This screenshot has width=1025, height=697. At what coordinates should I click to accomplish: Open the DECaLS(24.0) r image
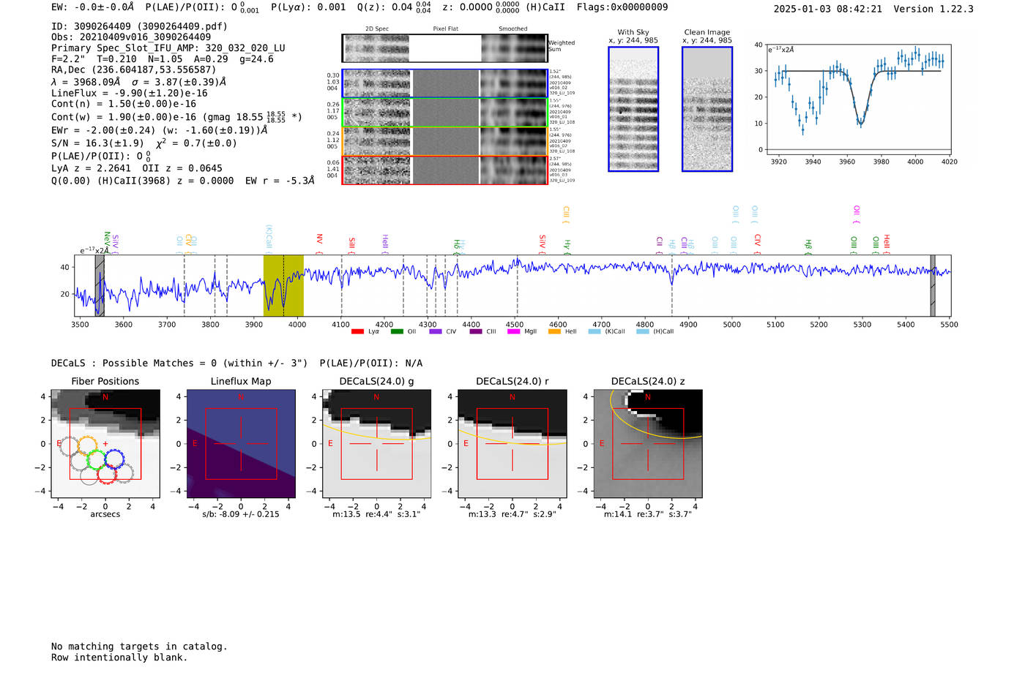click(x=512, y=444)
